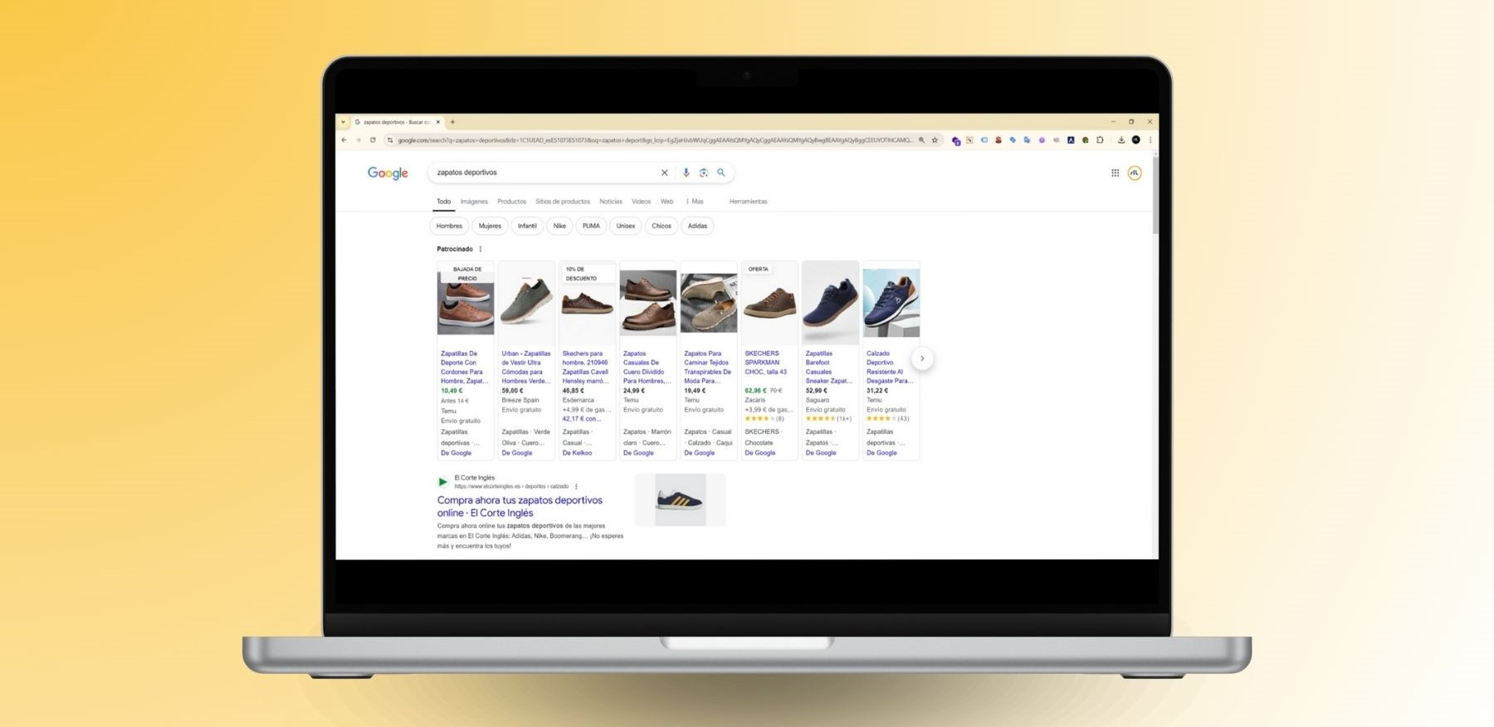1494x727 pixels.
Task: Search by image with the Lens icon
Action: (704, 173)
